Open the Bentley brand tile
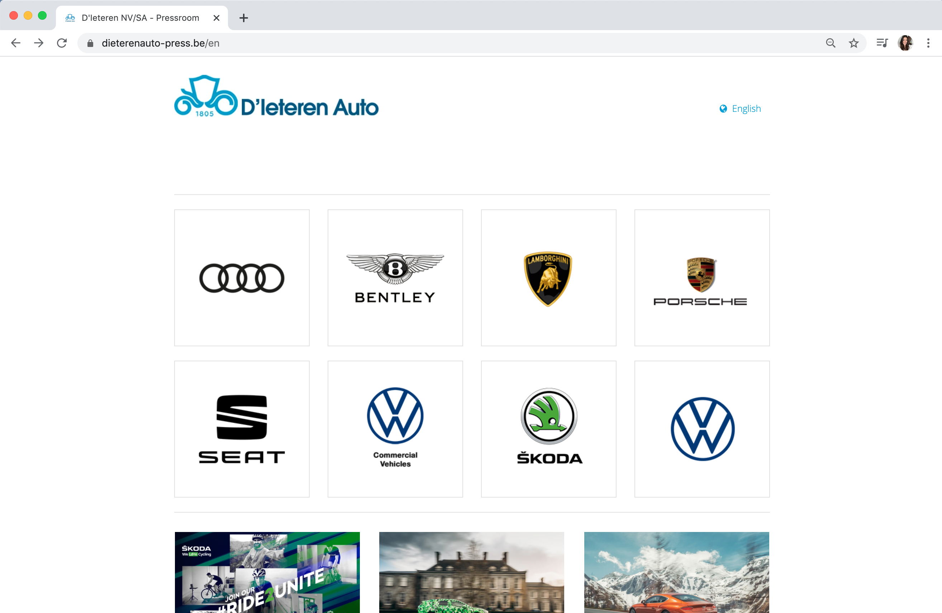Screen dimensions: 942x613 [x=395, y=278]
